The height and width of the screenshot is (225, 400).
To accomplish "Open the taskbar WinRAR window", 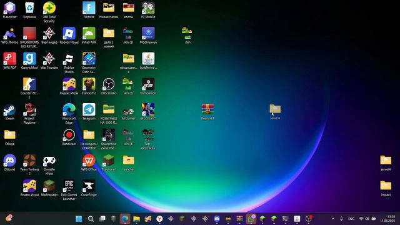I will [239, 219].
